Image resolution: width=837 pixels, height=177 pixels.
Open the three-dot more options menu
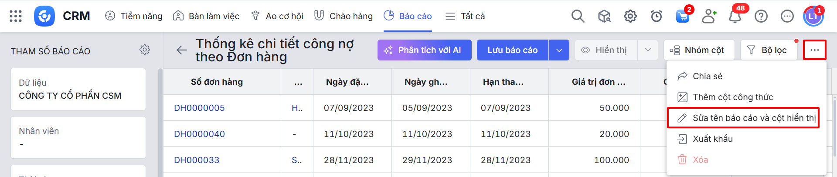[x=814, y=50]
